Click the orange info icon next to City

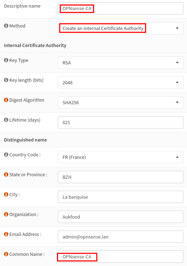click(6, 194)
